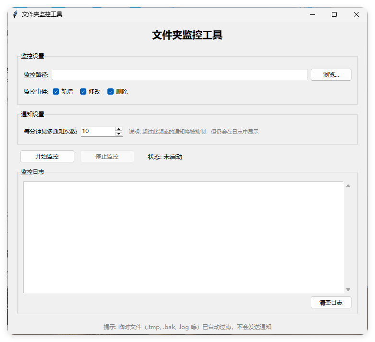This screenshot has width=375, height=342.
Task: Focus the 每分钟最多通知次数 value field
Action: point(98,131)
